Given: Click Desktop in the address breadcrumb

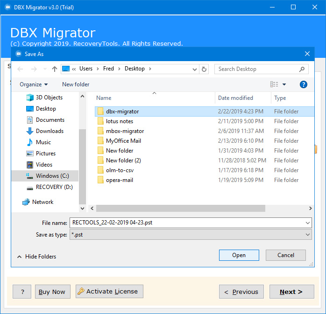Looking at the screenshot, I should (x=135, y=69).
